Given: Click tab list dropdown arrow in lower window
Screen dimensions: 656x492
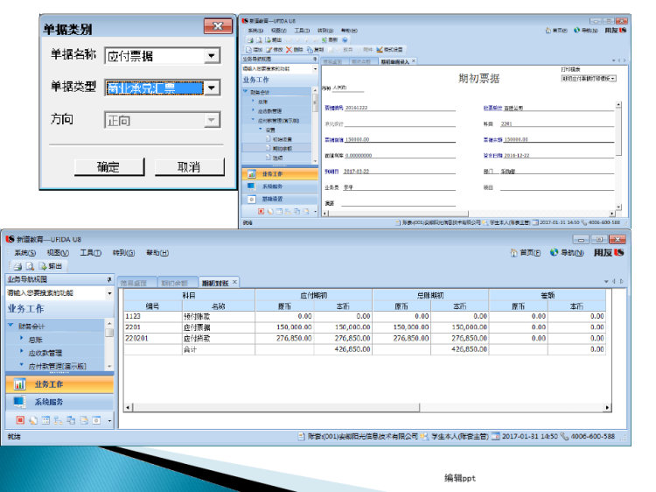Looking at the screenshot, I should point(606,281).
